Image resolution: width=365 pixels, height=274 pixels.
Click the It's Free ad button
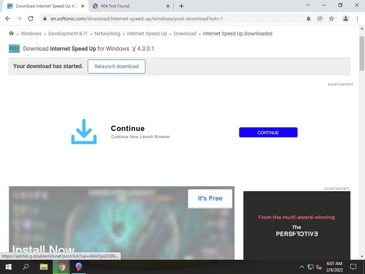(210, 198)
